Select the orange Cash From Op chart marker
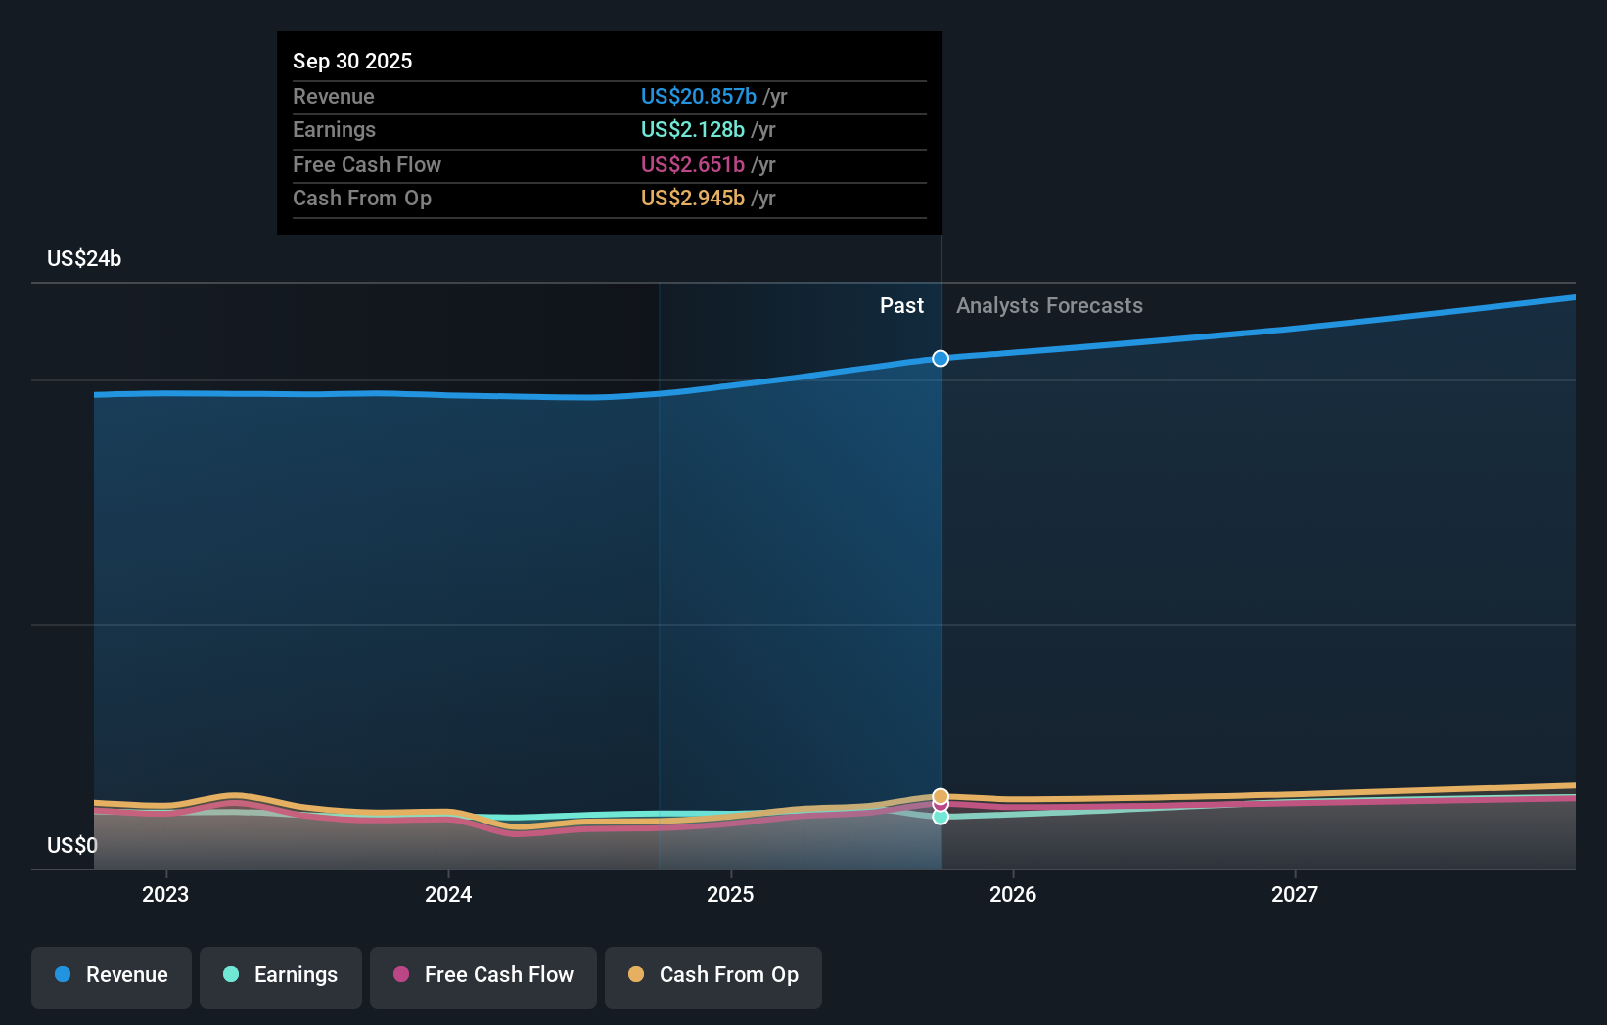The image size is (1607, 1025). 941,795
